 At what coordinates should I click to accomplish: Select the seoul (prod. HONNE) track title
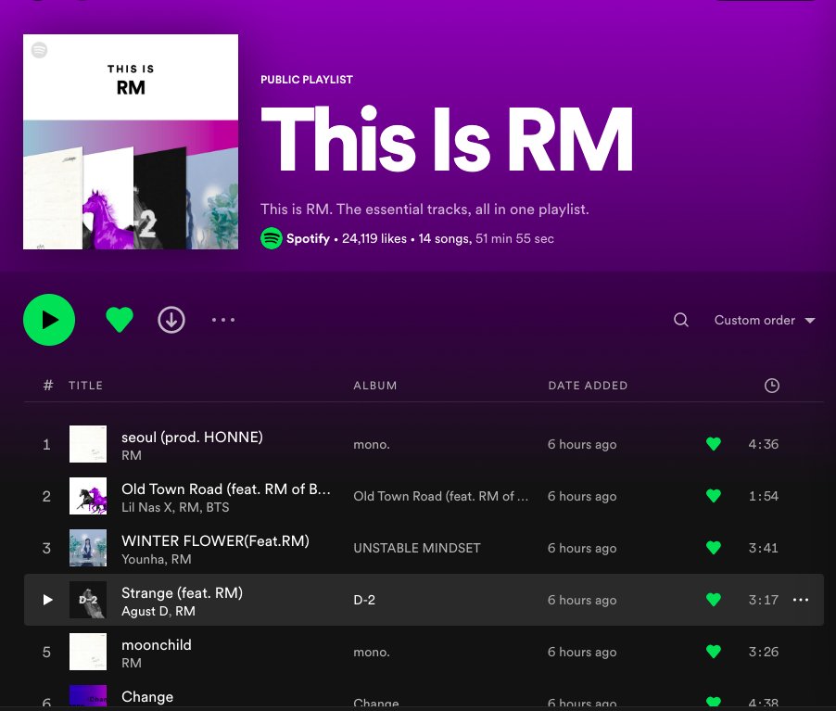click(x=192, y=437)
